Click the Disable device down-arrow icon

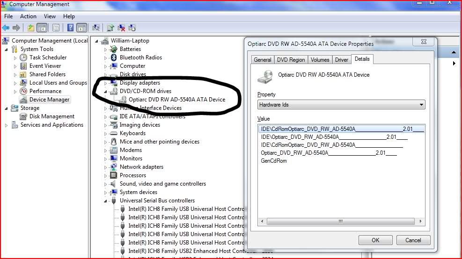pos(132,28)
